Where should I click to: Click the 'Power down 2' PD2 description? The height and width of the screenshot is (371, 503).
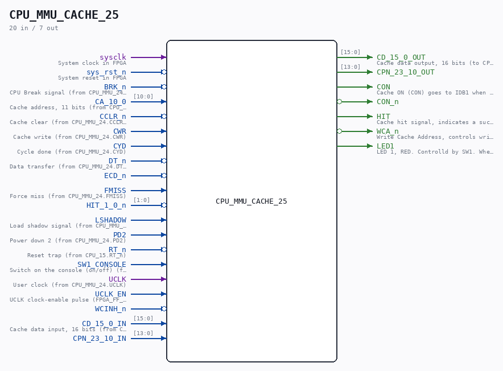point(68,240)
